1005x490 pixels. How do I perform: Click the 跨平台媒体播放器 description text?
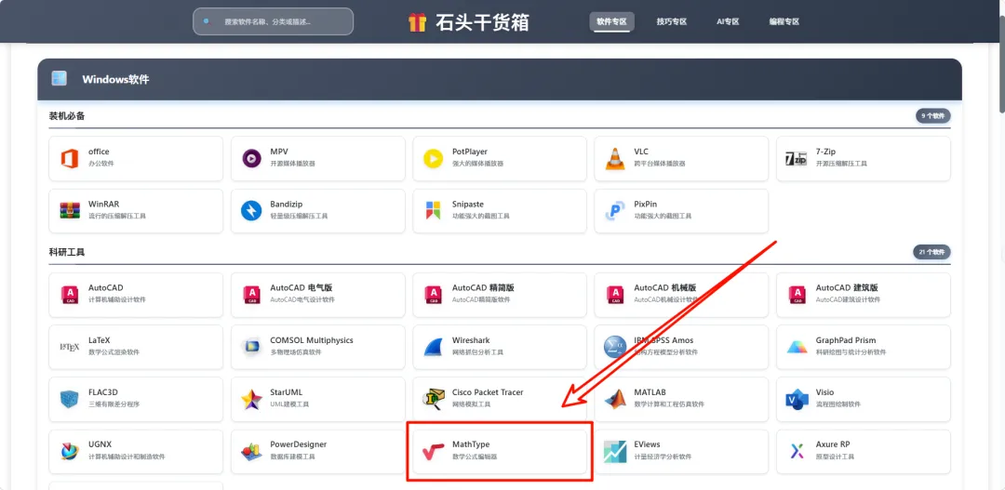660,164
